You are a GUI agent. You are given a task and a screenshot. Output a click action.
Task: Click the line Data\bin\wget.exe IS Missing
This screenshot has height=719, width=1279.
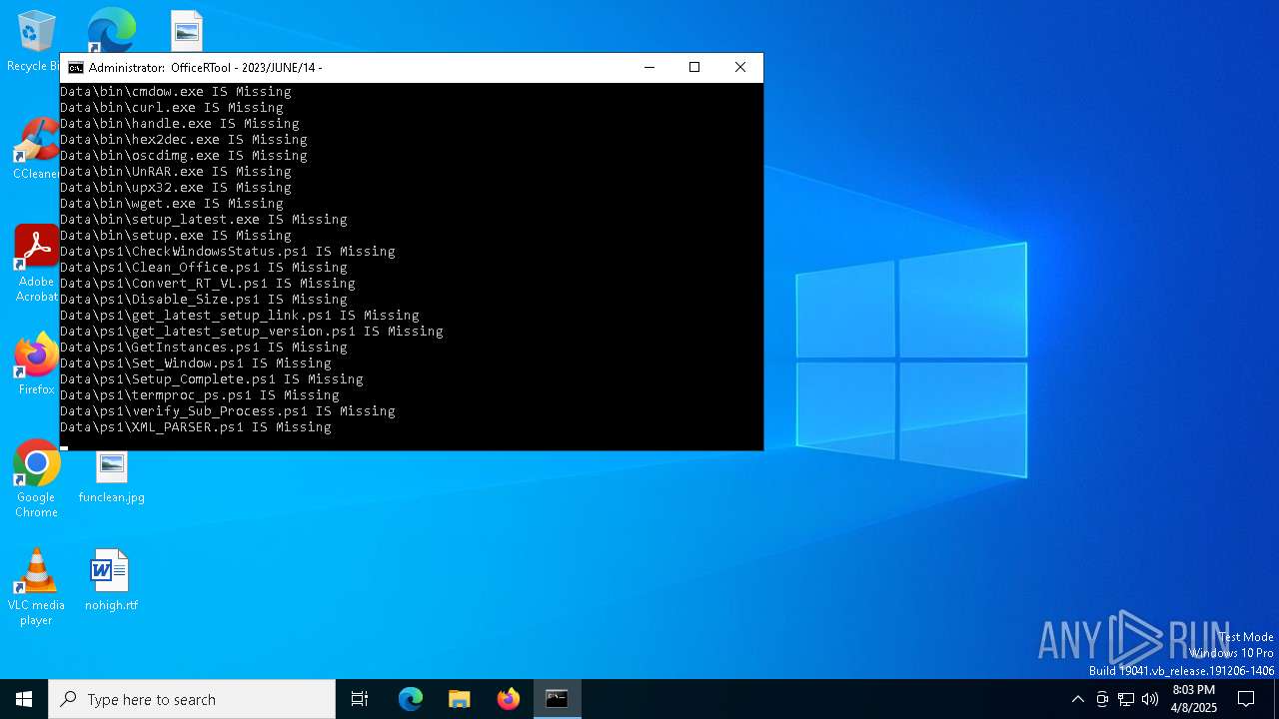click(x=172, y=204)
